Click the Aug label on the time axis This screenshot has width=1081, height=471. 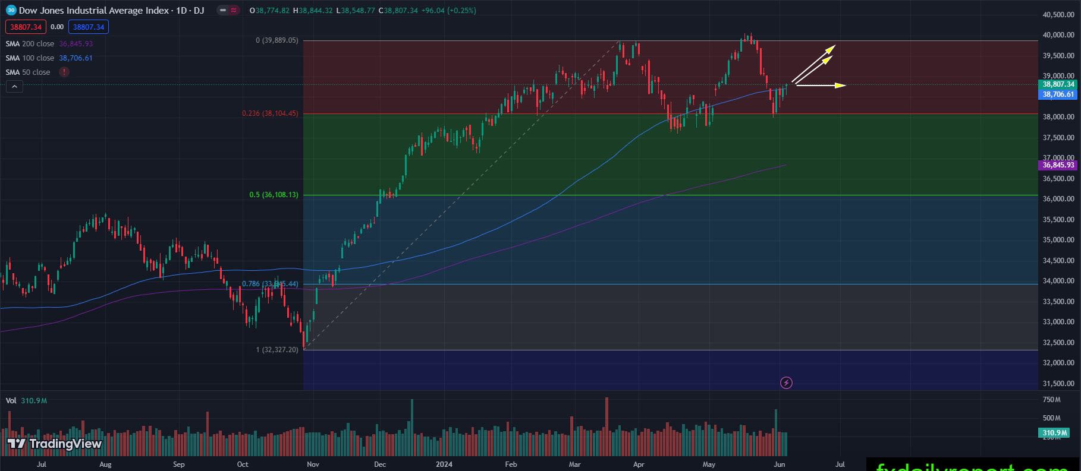click(x=105, y=464)
